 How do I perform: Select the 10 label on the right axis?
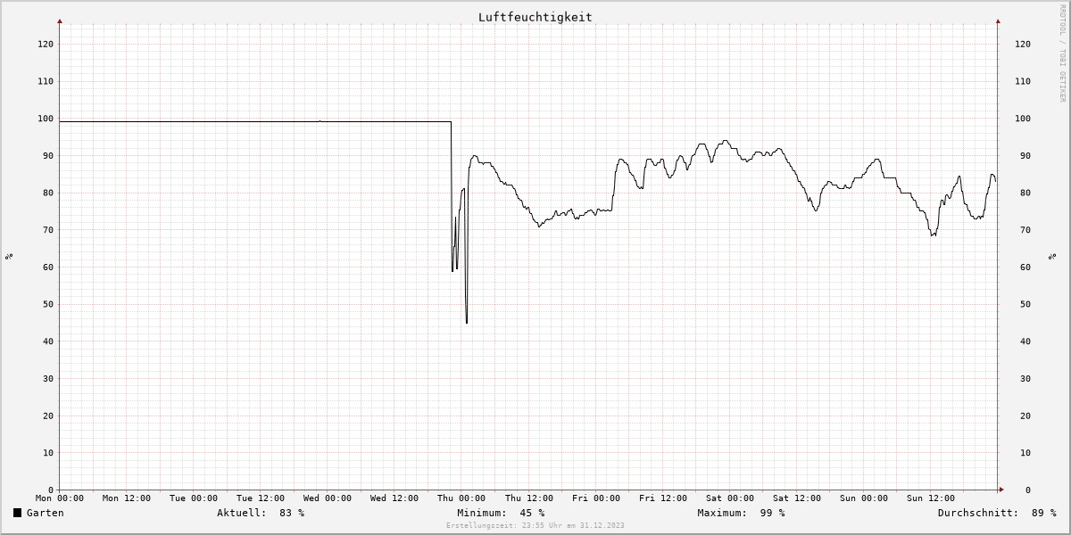pos(1025,453)
